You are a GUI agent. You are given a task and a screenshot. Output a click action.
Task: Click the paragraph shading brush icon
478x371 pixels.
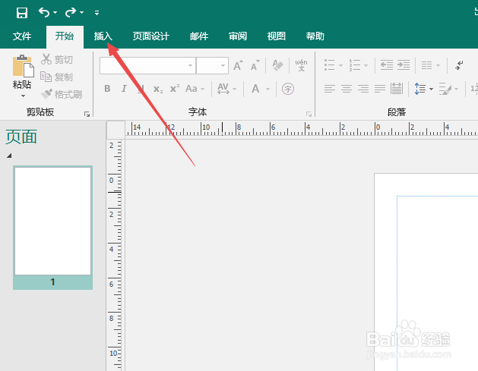(445, 89)
